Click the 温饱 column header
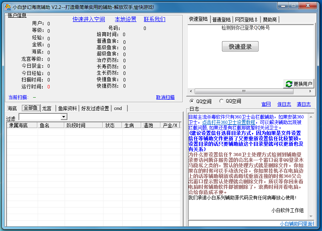This screenshot has height=231, width=322. pyautogui.click(x=150, y=125)
